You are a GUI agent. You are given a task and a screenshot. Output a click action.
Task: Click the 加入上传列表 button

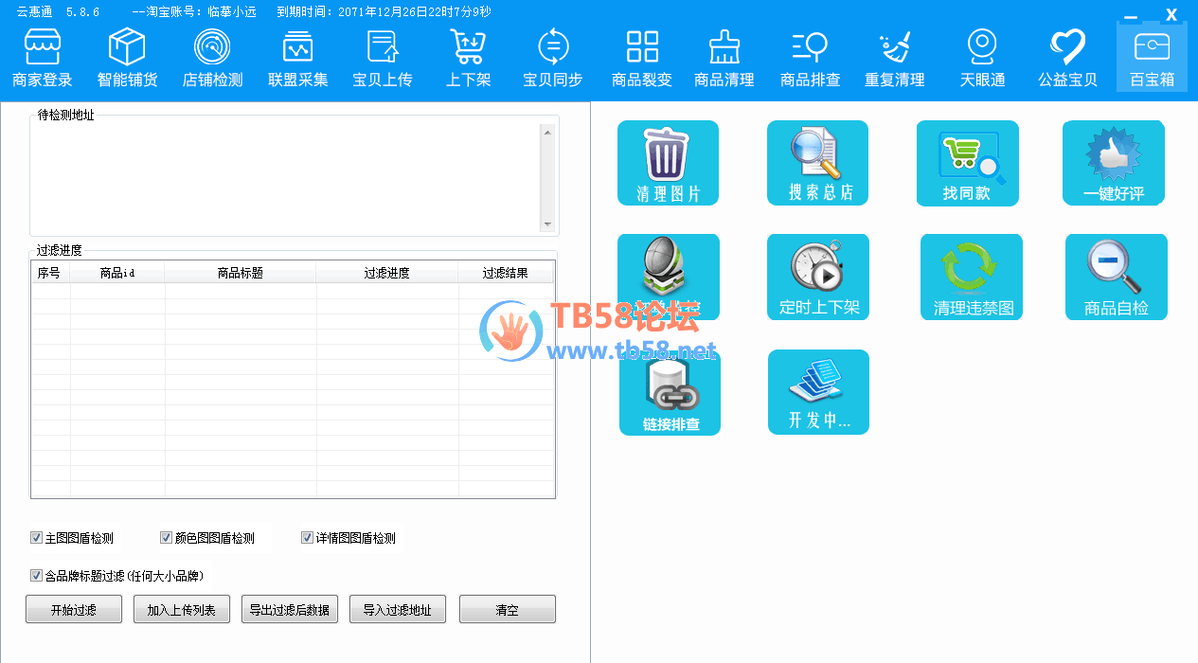(182, 609)
